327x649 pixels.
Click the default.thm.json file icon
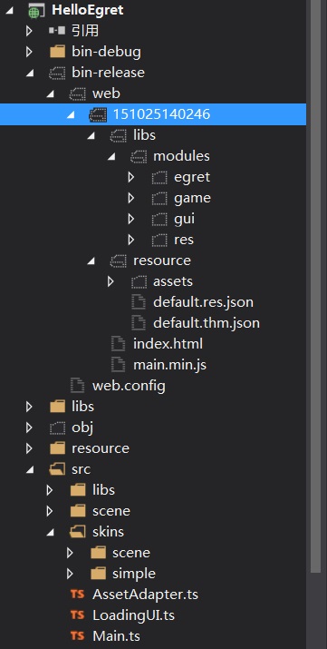(139, 323)
